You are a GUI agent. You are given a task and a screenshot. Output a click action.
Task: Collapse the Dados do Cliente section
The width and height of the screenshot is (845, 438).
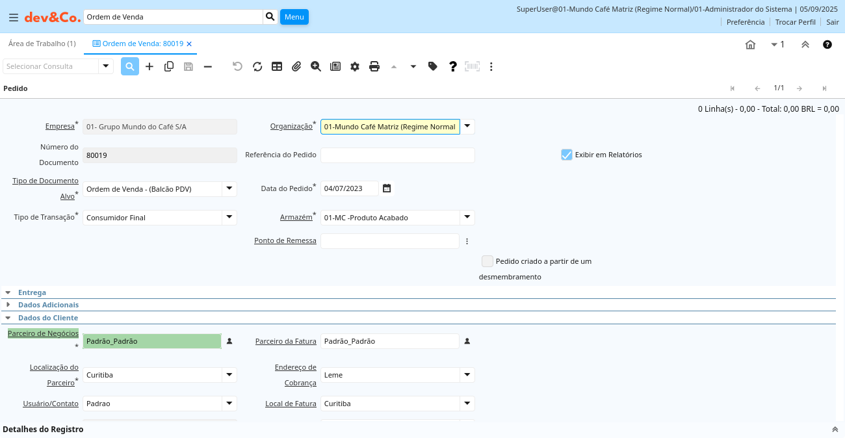(47, 318)
